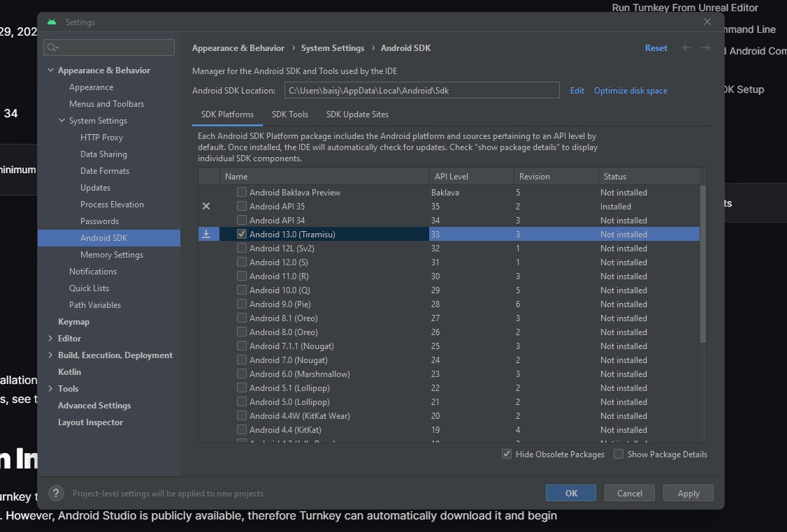The height and width of the screenshot is (532, 787).
Task: Open Keymap settings
Action: pos(74,322)
